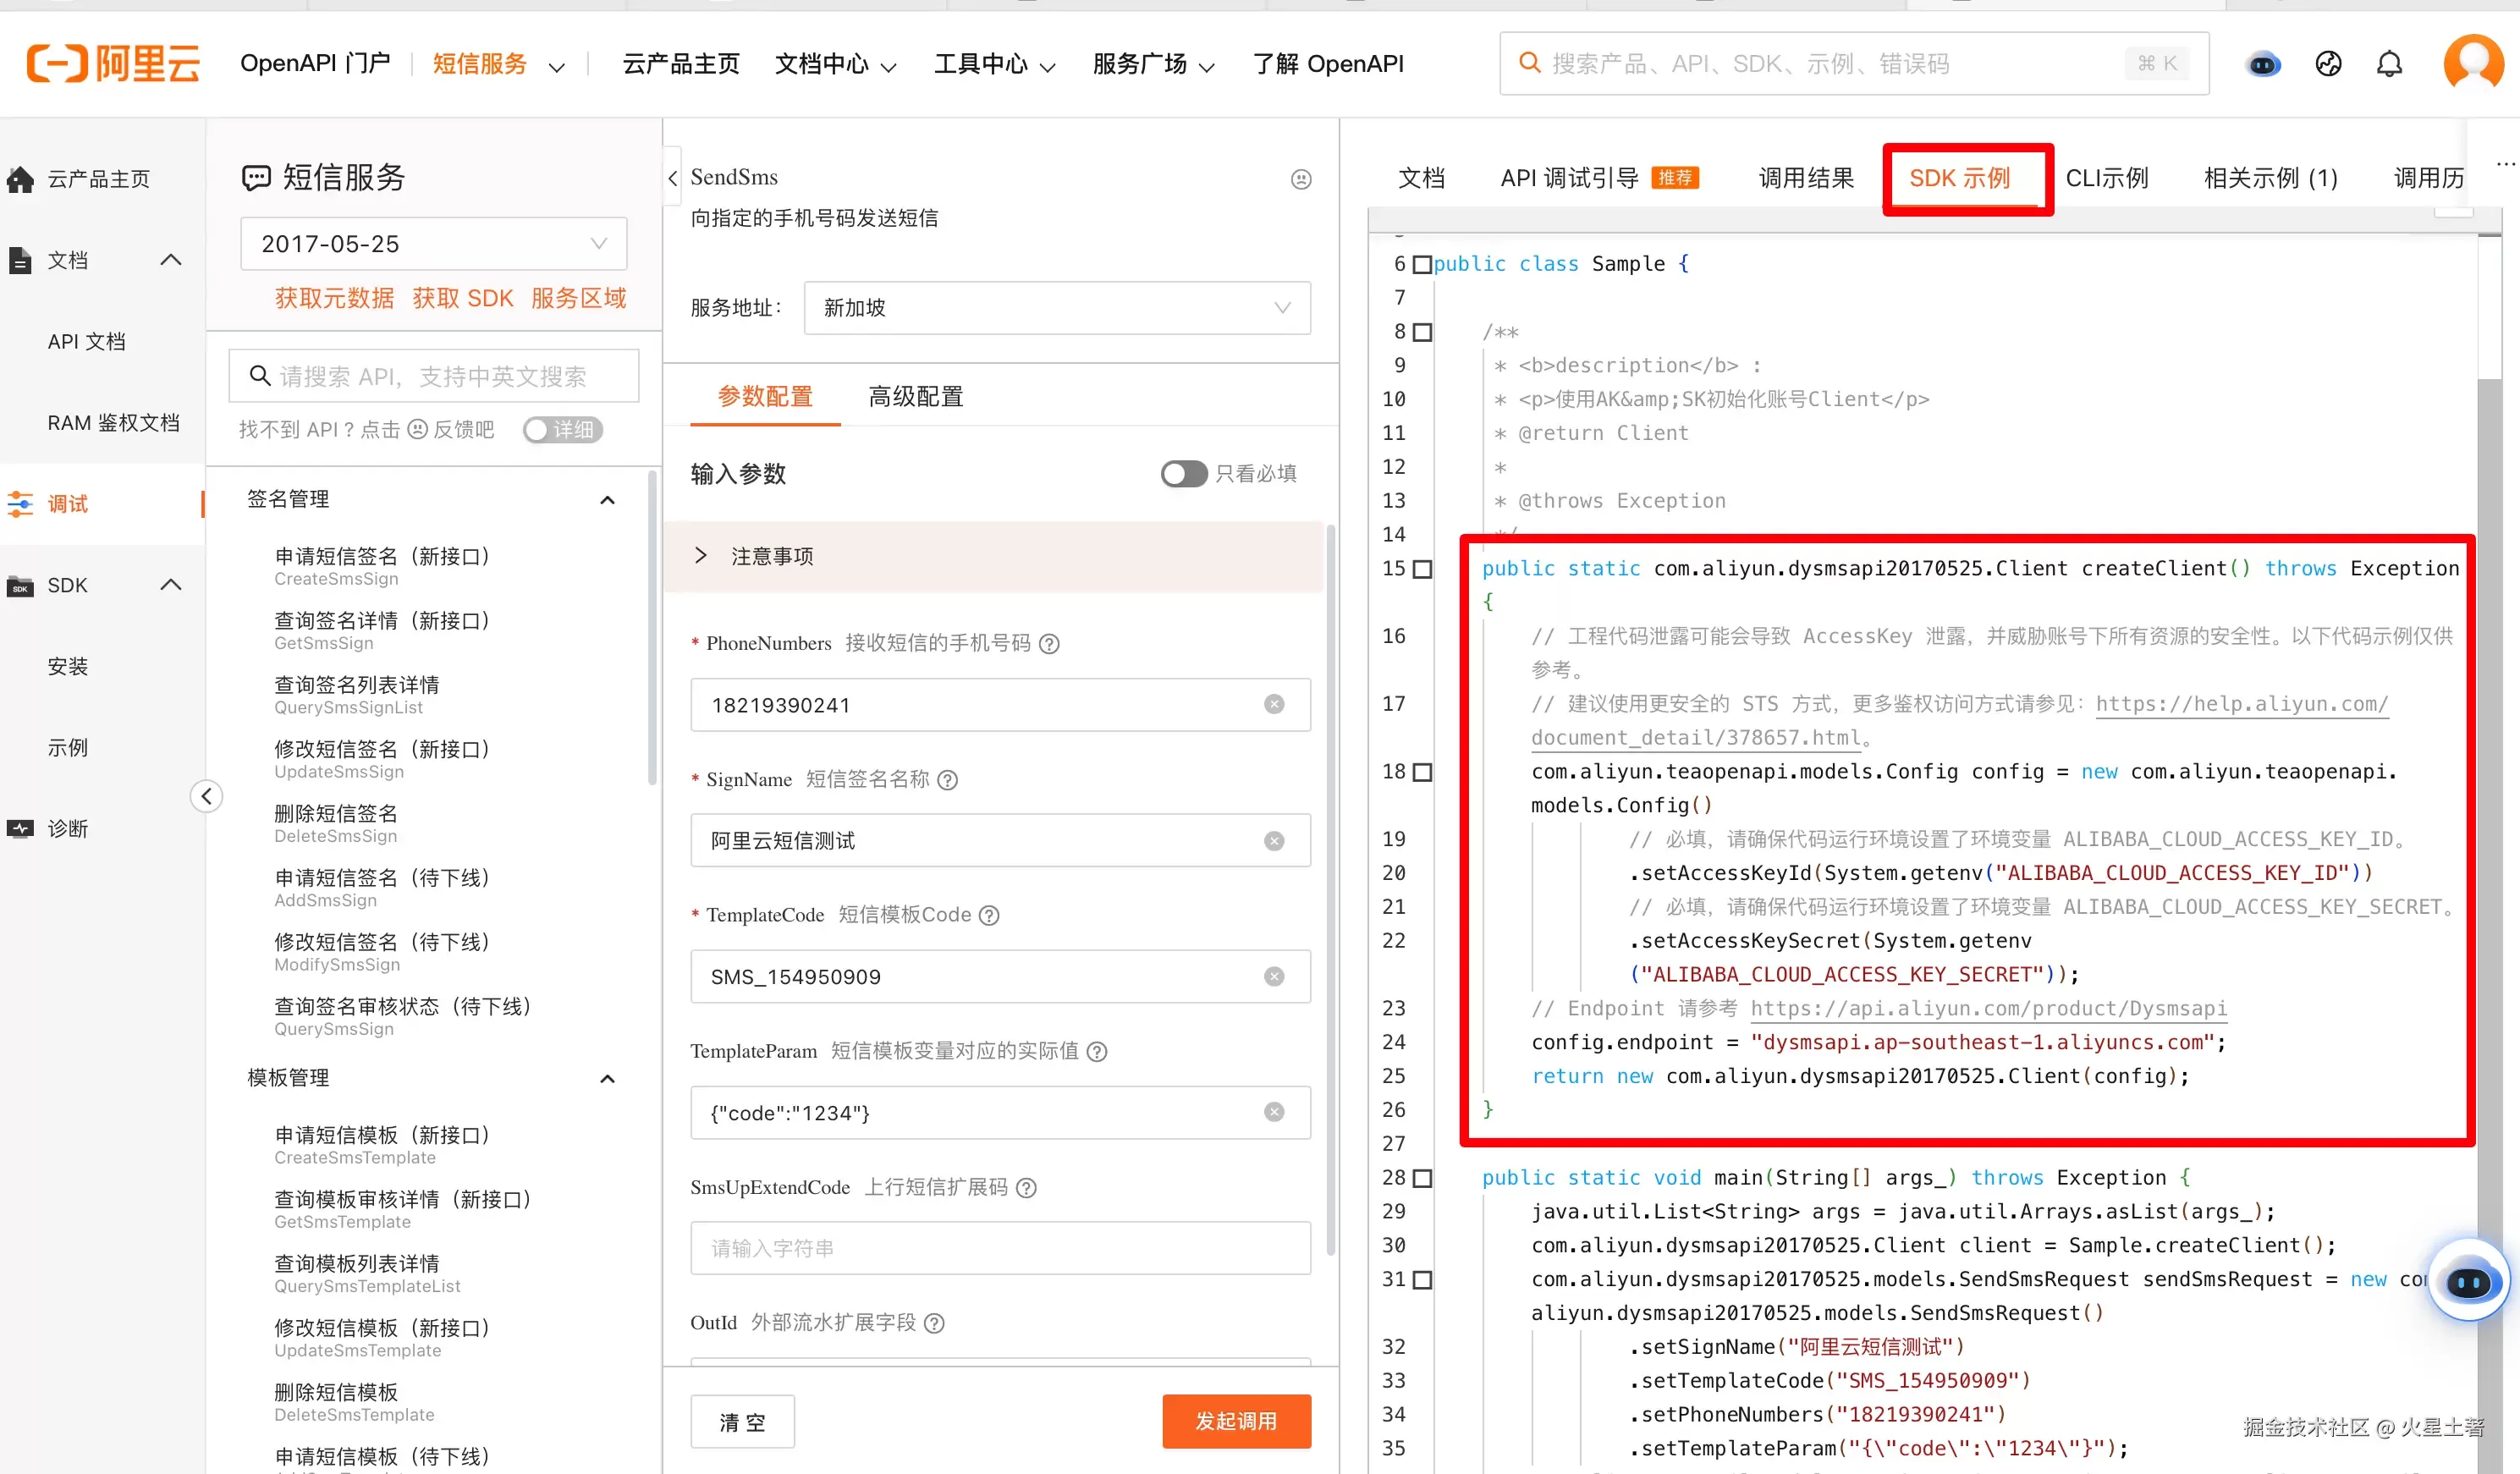Click the 服务区域 link
This screenshot has width=2520, height=1474.
(x=578, y=299)
